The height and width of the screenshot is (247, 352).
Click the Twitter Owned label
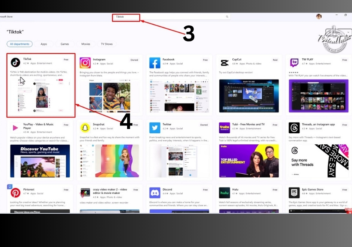pos(204,125)
